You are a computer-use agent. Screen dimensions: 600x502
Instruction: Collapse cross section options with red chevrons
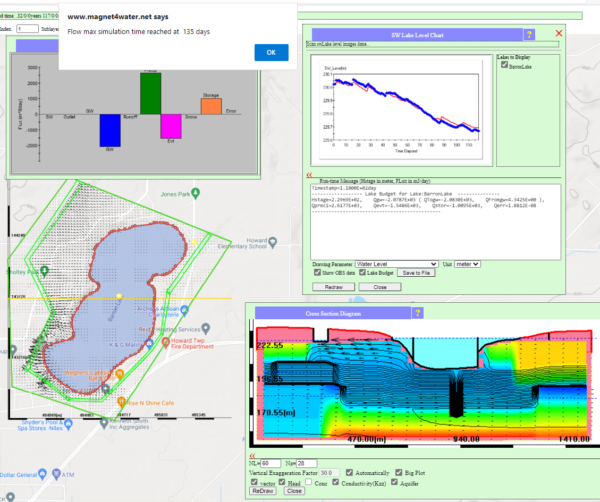[252, 456]
